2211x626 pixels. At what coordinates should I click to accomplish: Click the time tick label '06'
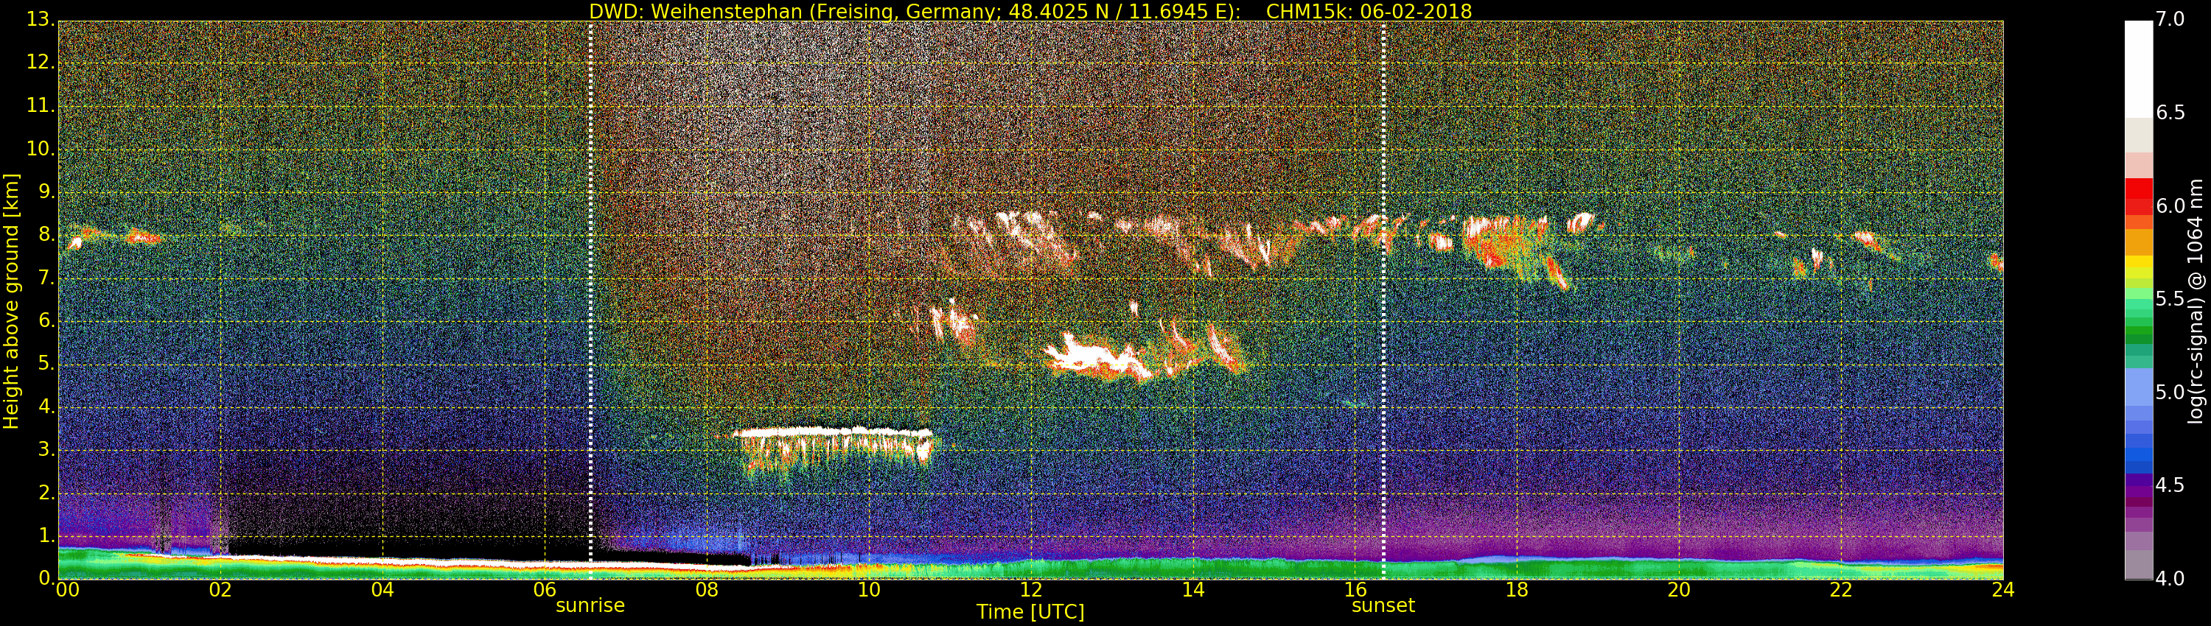click(x=544, y=590)
